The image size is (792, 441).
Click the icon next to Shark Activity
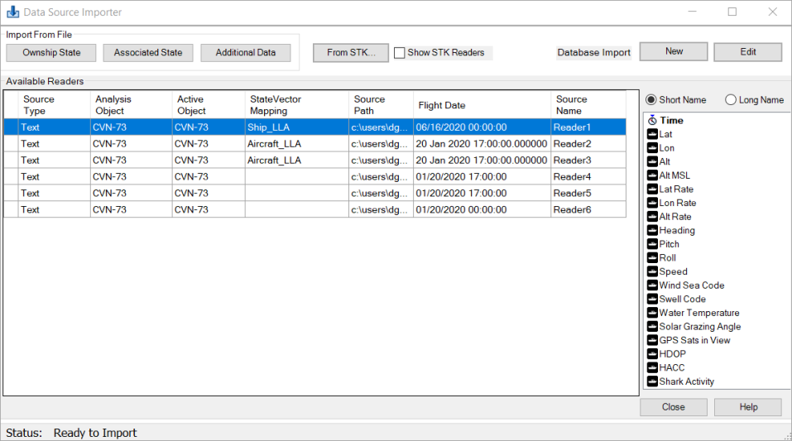point(652,381)
